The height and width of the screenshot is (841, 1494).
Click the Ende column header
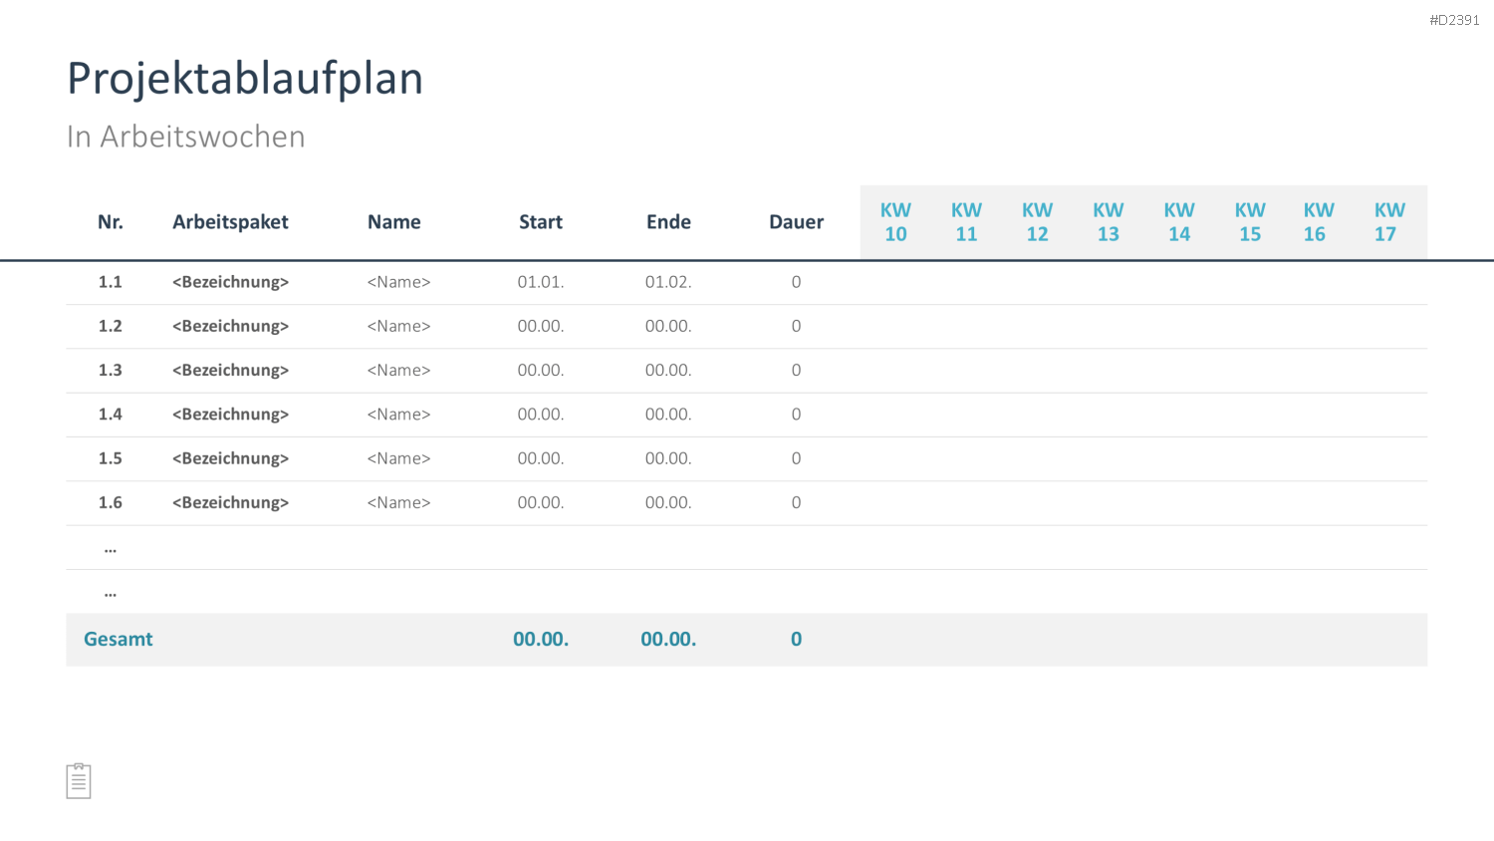[668, 222]
